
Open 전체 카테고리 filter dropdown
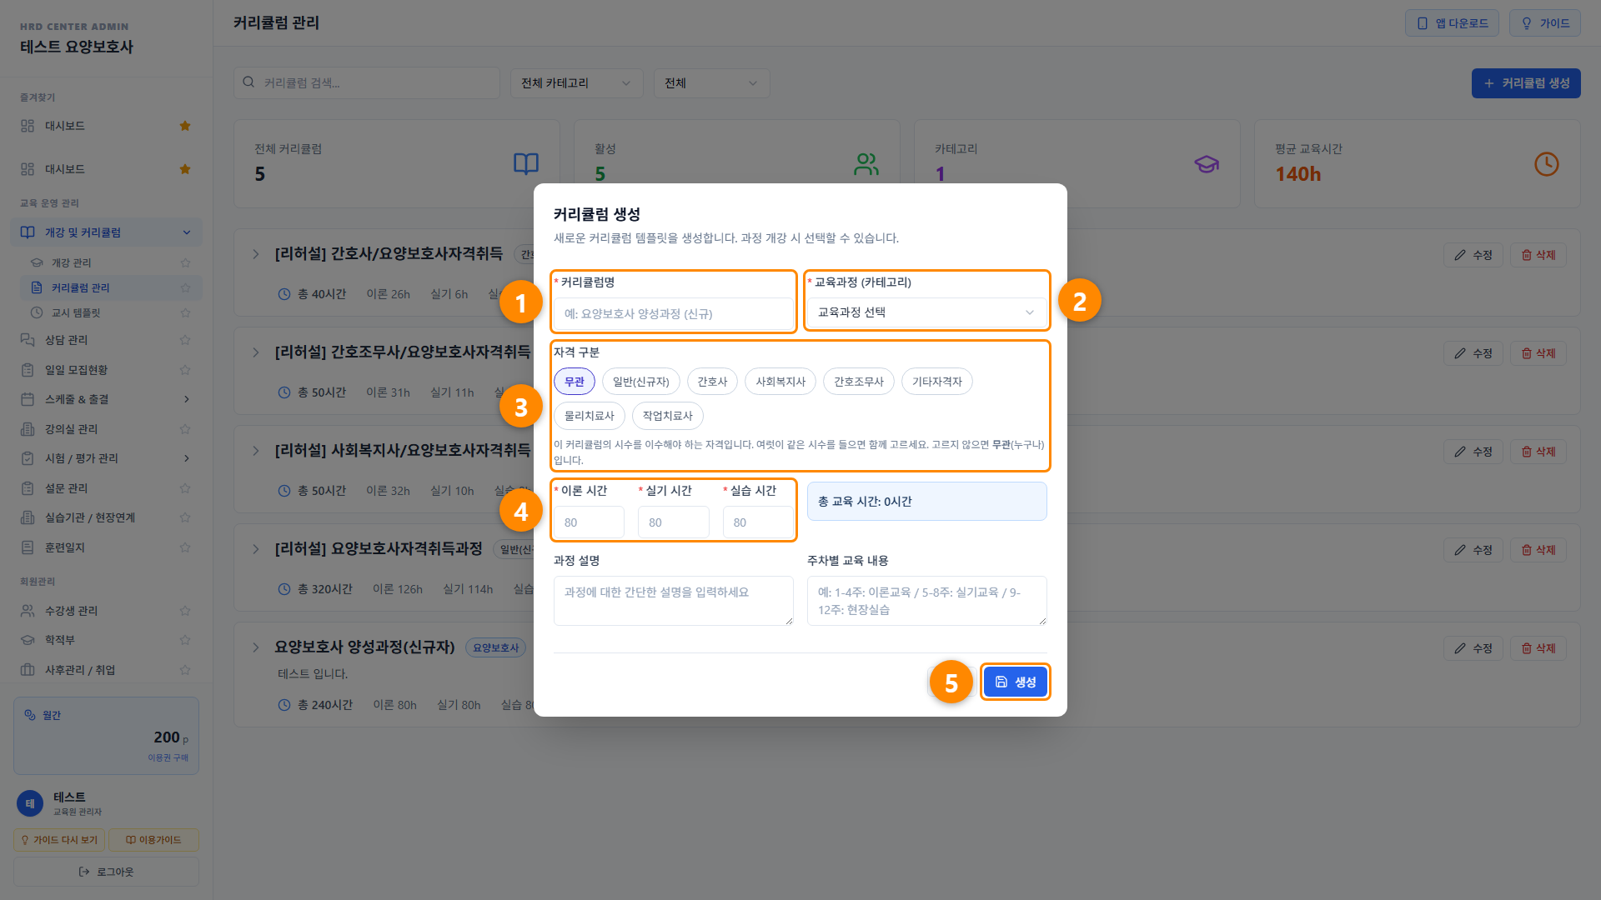tap(576, 83)
